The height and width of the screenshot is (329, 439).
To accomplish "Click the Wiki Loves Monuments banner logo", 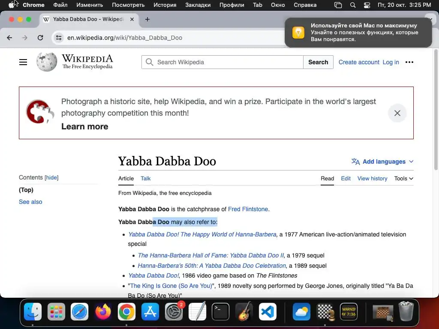I will click(40, 112).
